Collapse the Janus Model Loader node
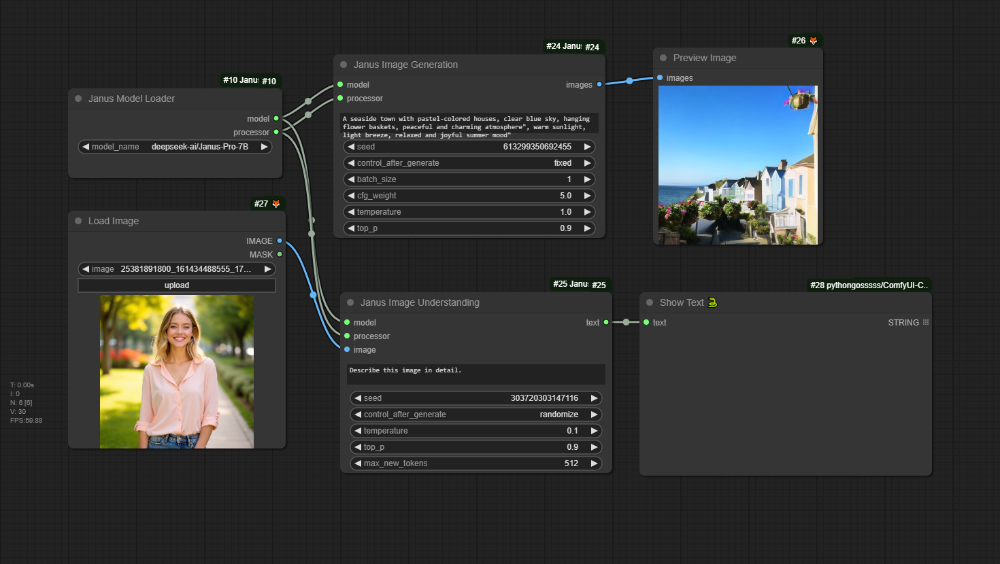Image resolution: width=1000 pixels, height=564 pixels. click(78, 99)
